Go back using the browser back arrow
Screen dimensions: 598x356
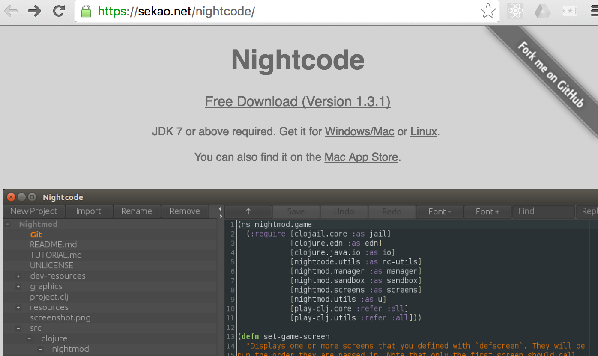[11, 11]
